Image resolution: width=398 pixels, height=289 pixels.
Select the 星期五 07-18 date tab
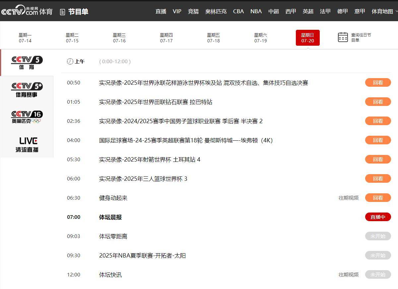coord(214,38)
